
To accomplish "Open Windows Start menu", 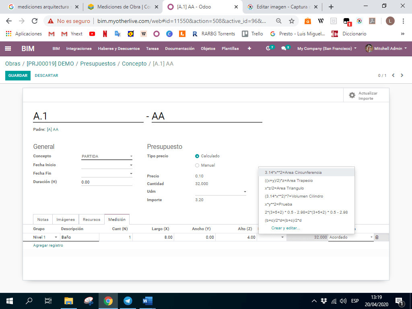I will (x=10, y=301).
